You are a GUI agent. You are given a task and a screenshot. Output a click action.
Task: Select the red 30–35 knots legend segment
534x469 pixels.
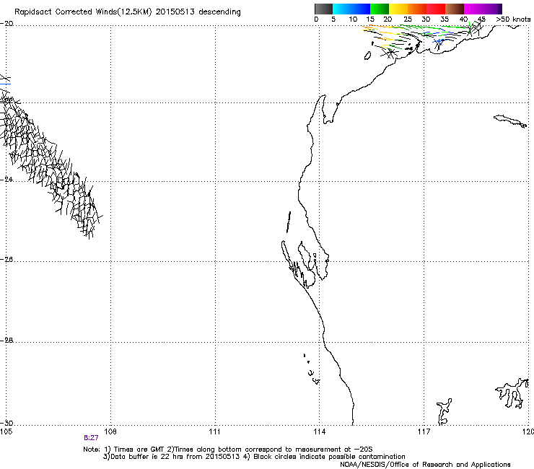(436, 9)
